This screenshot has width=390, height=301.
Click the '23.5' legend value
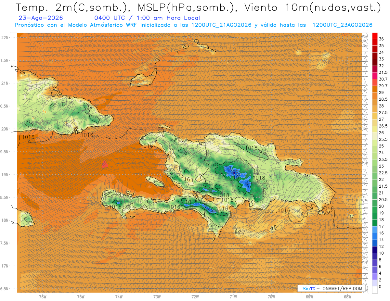pos(383,159)
